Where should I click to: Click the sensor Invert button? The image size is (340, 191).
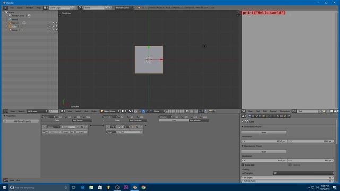(81, 132)
